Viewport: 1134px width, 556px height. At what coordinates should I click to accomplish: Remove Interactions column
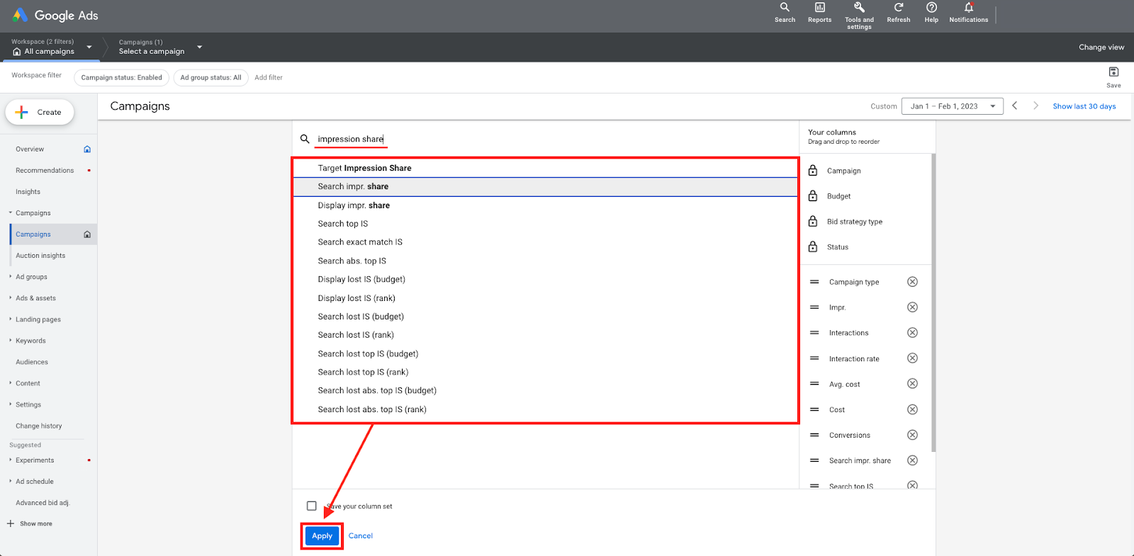pos(912,333)
